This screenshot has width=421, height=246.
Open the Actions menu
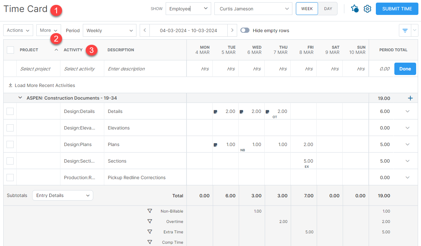18,31
